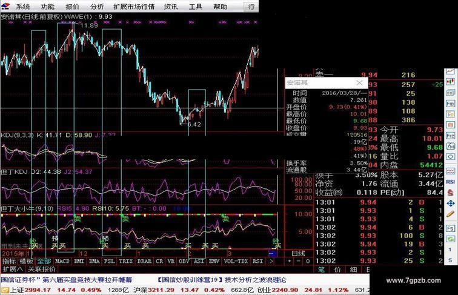Click the pencil drawing tool icon
The height and width of the screenshot is (295, 458).
[450, 214]
